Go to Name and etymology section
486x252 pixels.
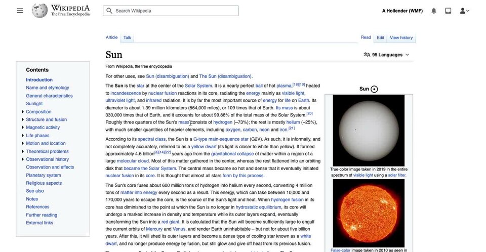coord(48,88)
